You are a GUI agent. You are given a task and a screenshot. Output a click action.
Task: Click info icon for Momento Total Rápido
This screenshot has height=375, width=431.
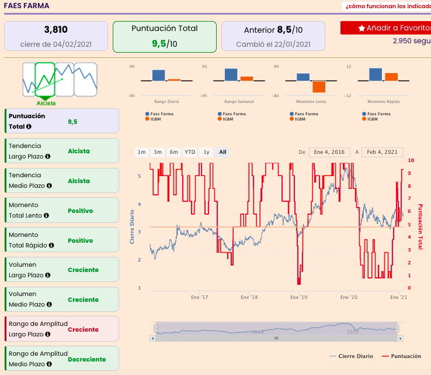tap(51, 245)
